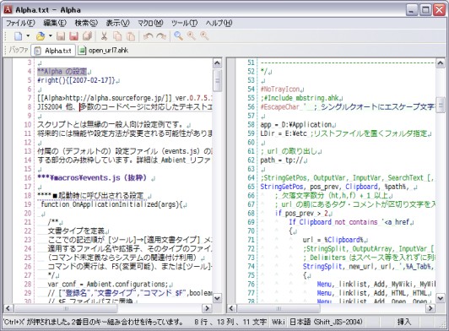The width and height of the screenshot is (449, 331).
Task: Click the right pane scroll-left arrow
Action: [231, 308]
